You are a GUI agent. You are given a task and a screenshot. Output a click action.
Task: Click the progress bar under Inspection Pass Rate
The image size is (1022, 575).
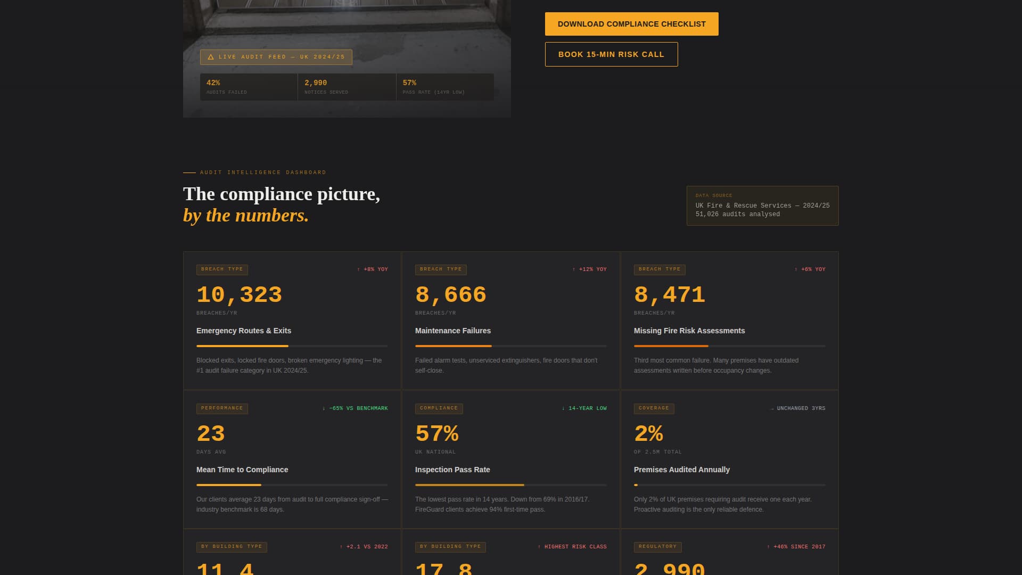[511, 485]
